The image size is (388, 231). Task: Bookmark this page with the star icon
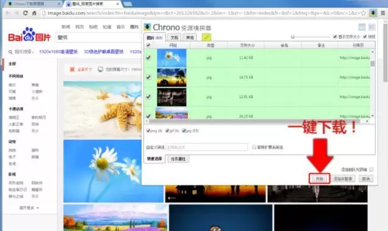(x=364, y=13)
